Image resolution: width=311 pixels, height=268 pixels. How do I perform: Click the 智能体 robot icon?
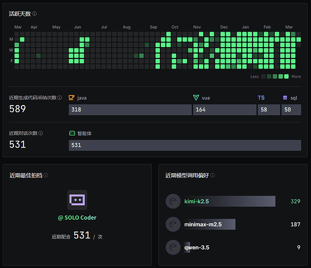(x=72, y=133)
